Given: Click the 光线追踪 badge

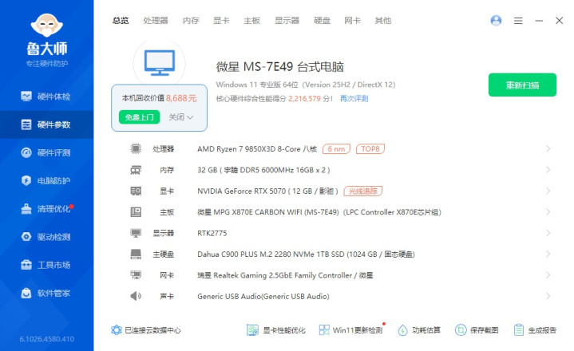Looking at the screenshot, I should tap(362, 191).
